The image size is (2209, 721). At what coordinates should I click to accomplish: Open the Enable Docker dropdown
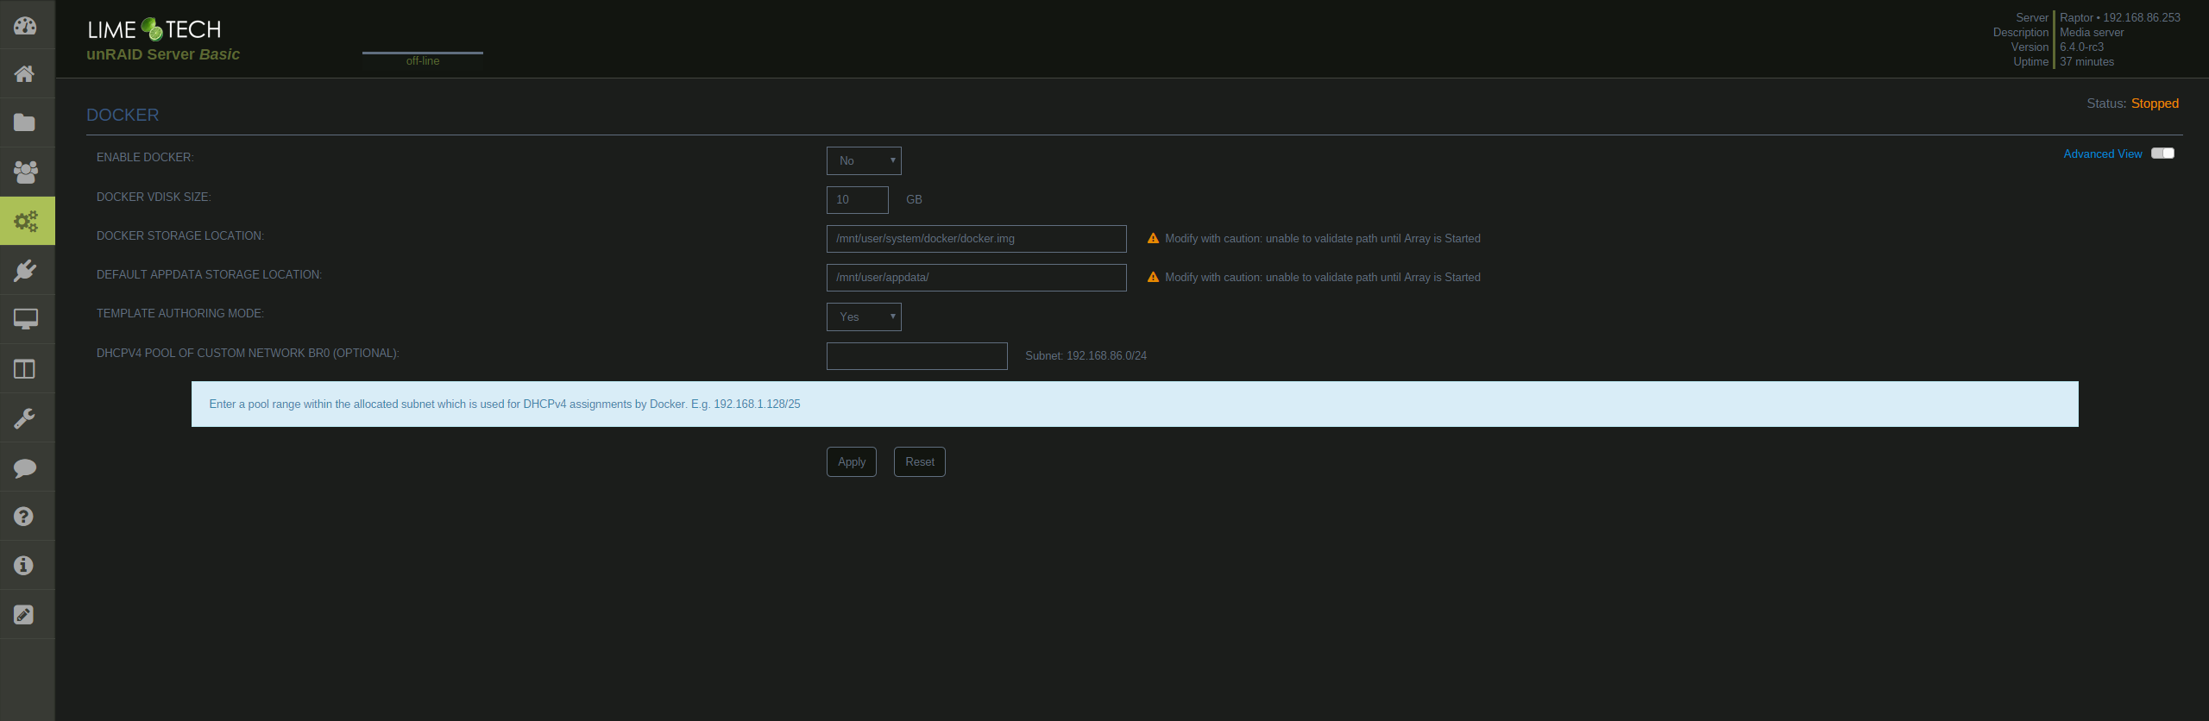click(864, 161)
